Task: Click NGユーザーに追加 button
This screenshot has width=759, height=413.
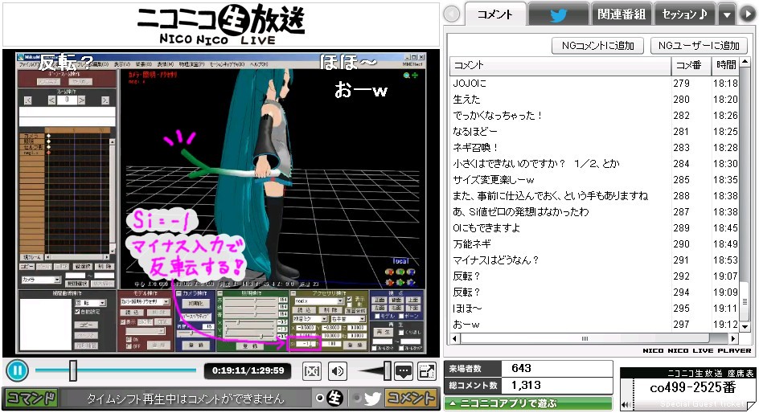Action: pyautogui.click(x=699, y=46)
